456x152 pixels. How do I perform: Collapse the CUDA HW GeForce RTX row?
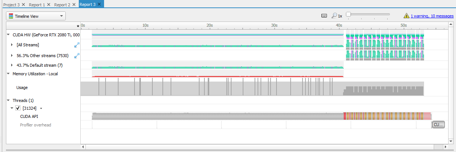9,35
